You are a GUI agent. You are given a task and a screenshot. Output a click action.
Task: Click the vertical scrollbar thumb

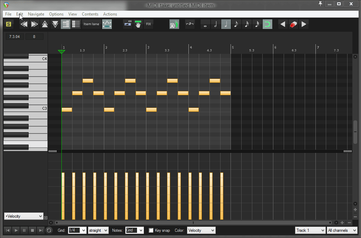tap(355, 132)
